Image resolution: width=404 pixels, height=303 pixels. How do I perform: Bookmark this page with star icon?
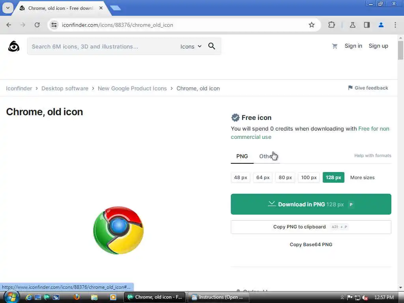coord(312,25)
